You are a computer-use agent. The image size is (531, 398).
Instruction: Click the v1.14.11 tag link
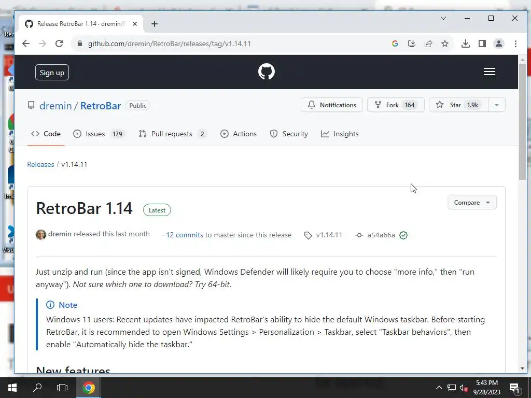point(324,235)
